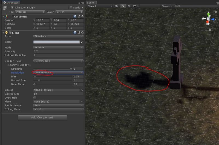Image resolution: width=219 pixels, height=145 pixels.
Task: Click the Add Component button
Action: (42, 118)
